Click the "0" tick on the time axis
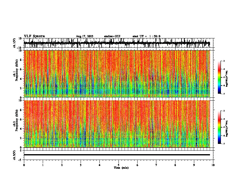This screenshot has height=185, width=240. click(x=24, y=165)
